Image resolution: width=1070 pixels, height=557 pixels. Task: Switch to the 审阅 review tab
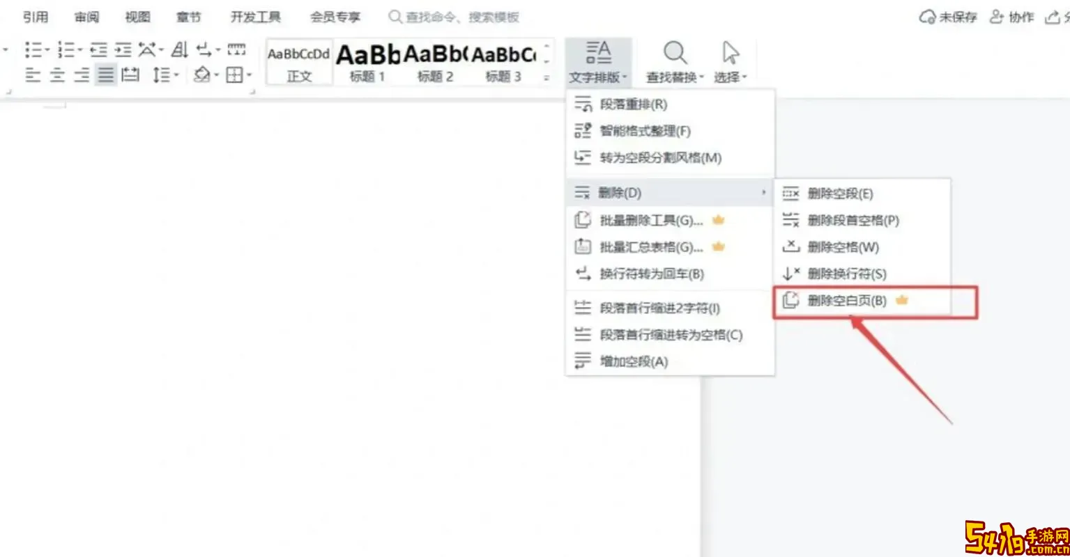click(x=86, y=17)
